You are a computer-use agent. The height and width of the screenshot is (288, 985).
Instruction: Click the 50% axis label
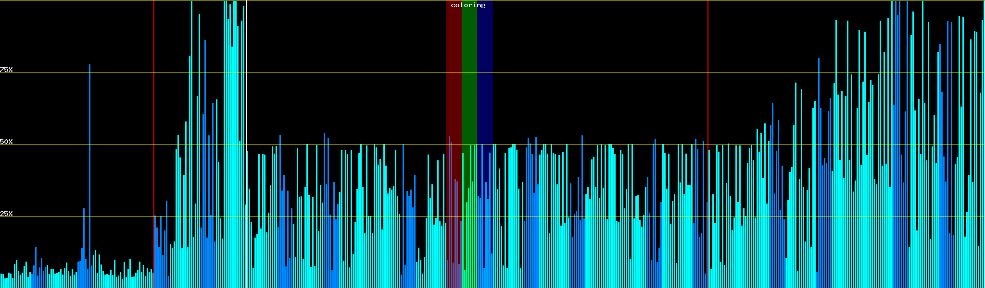6,142
